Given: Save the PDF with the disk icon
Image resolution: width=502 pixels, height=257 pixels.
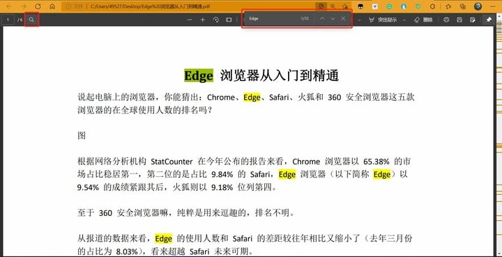Looking at the screenshot, I should [x=459, y=20].
